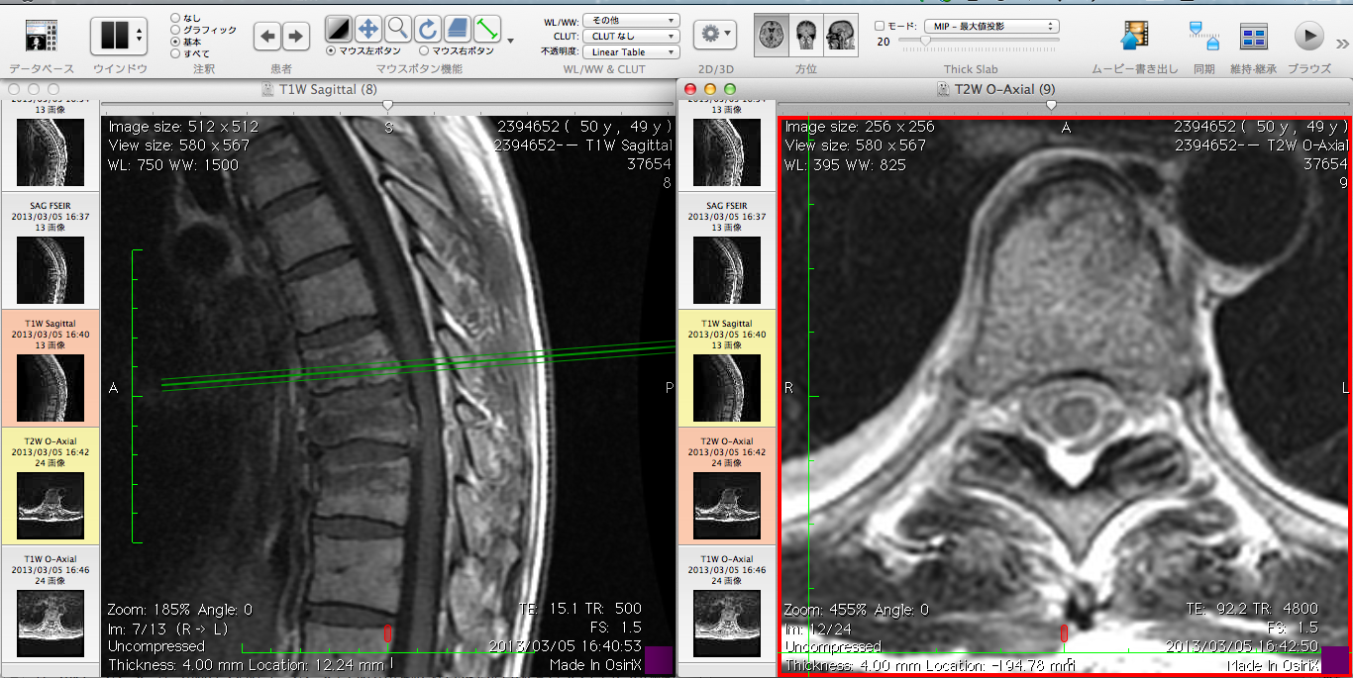Select the Zoom magnifier tool
Viewport: 1353px width, 678px height.
(x=397, y=28)
